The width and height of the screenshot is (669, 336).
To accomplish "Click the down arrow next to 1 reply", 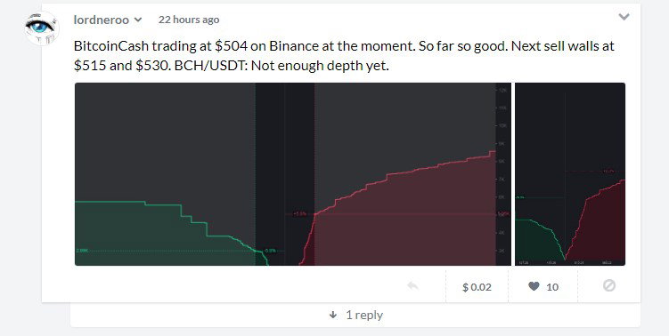I will click(x=333, y=316).
